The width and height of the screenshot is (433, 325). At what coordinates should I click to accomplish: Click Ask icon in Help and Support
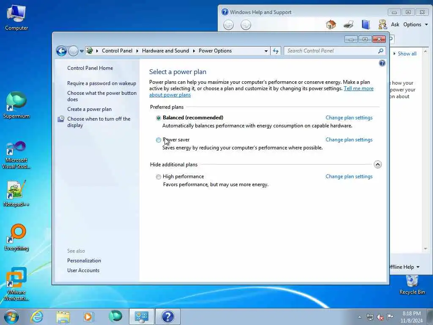point(383,25)
